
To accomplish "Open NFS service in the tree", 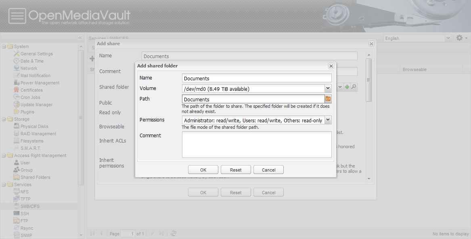I will pyautogui.click(x=24, y=192).
